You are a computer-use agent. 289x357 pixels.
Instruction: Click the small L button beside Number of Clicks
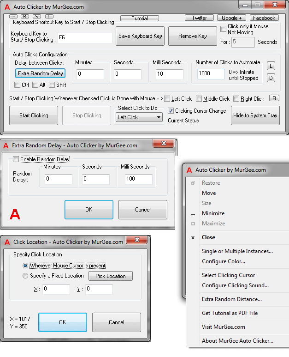(x=271, y=66)
